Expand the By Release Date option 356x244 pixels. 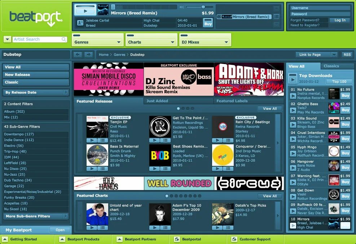36,92
